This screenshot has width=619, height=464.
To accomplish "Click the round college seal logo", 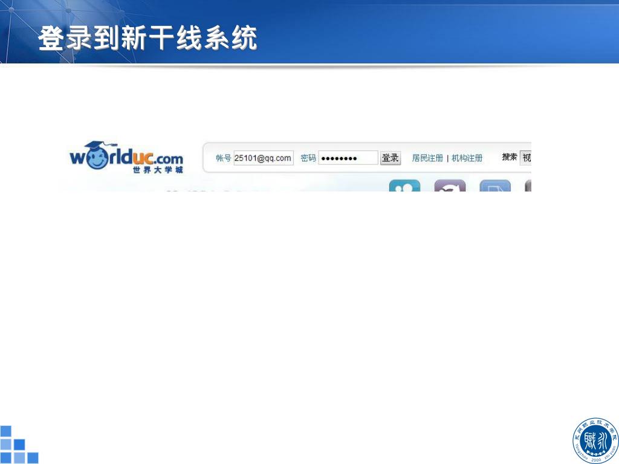I will (595, 440).
